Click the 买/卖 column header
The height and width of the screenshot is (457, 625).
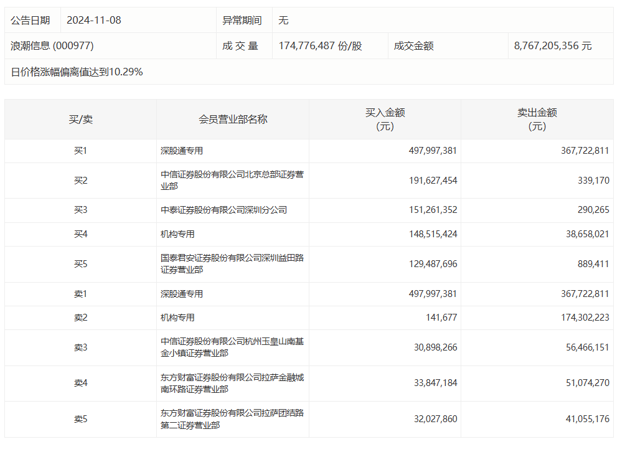[80, 119]
